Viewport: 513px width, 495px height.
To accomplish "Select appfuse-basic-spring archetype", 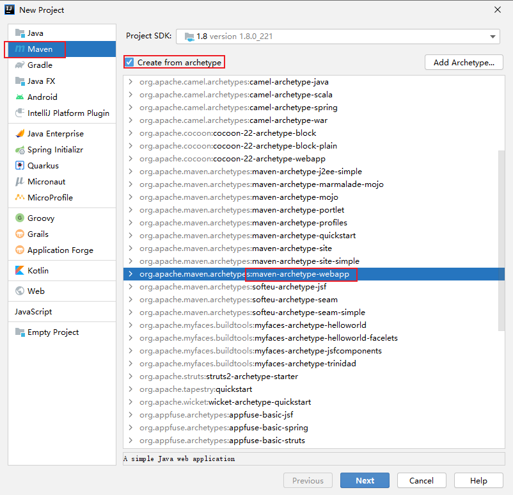I will coord(314,428).
